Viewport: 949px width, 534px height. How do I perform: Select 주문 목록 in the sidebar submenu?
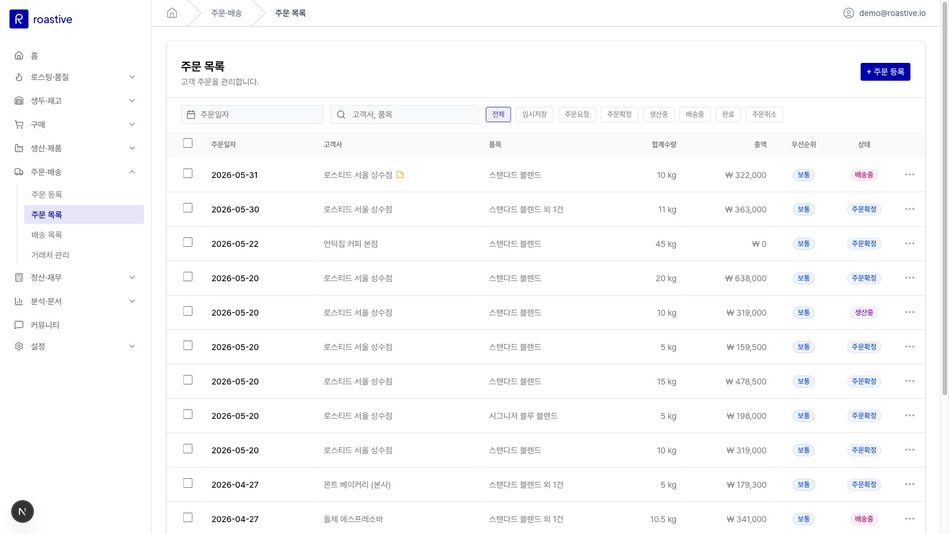[84, 215]
